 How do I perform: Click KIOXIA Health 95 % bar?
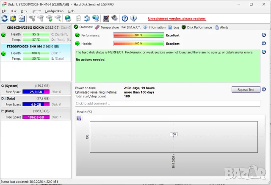tap(36, 34)
